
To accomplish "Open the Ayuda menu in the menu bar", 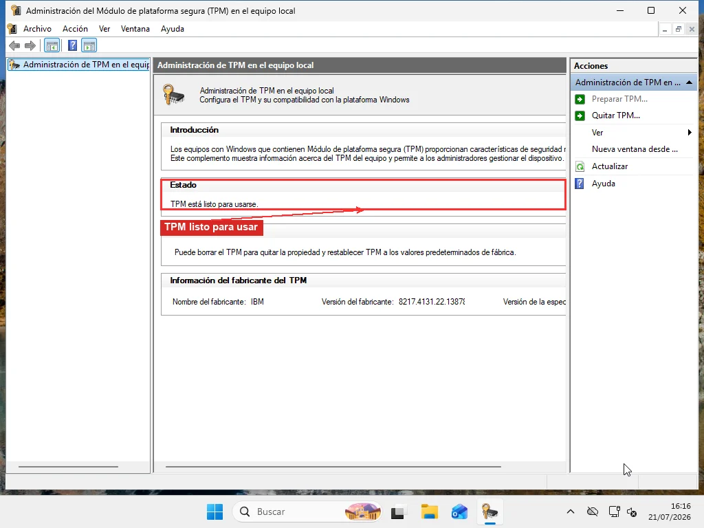I will [x=173, y=29].
